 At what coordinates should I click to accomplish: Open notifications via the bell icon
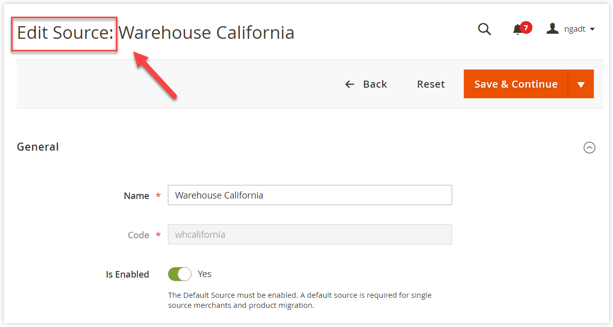tap(517, 29)
